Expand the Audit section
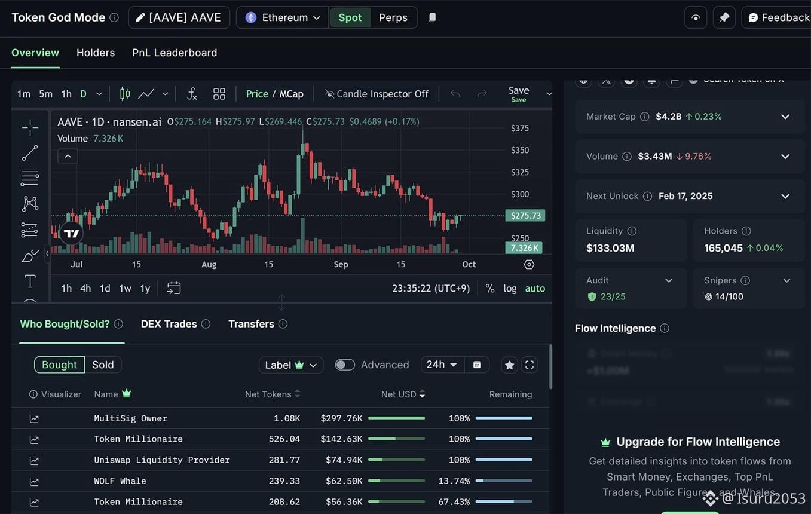Image resolution: width=811 pixels, height=514 pixels. click(x=669, y=280)
